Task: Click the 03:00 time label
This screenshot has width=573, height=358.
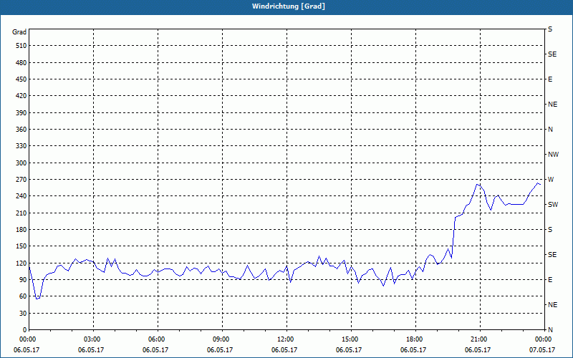Action: (x=94, y=339)
